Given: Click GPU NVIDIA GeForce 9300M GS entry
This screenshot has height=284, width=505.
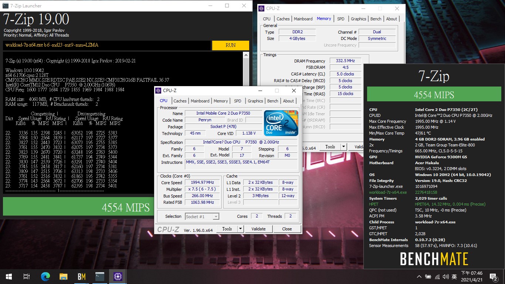Looking at the screenshot, I should tap(441, 157).
